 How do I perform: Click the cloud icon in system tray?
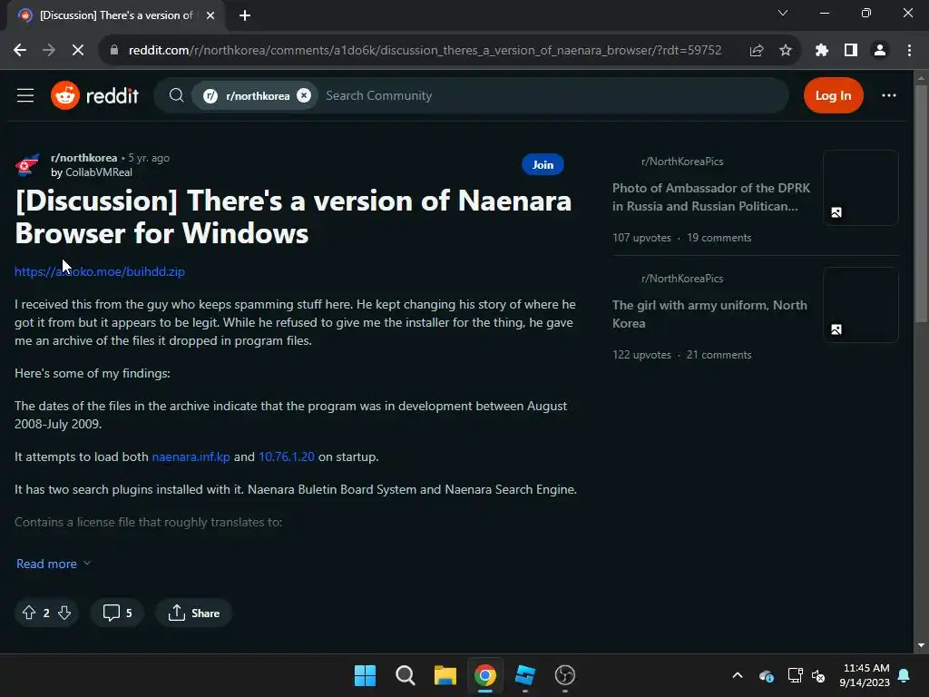click(766, 675)
